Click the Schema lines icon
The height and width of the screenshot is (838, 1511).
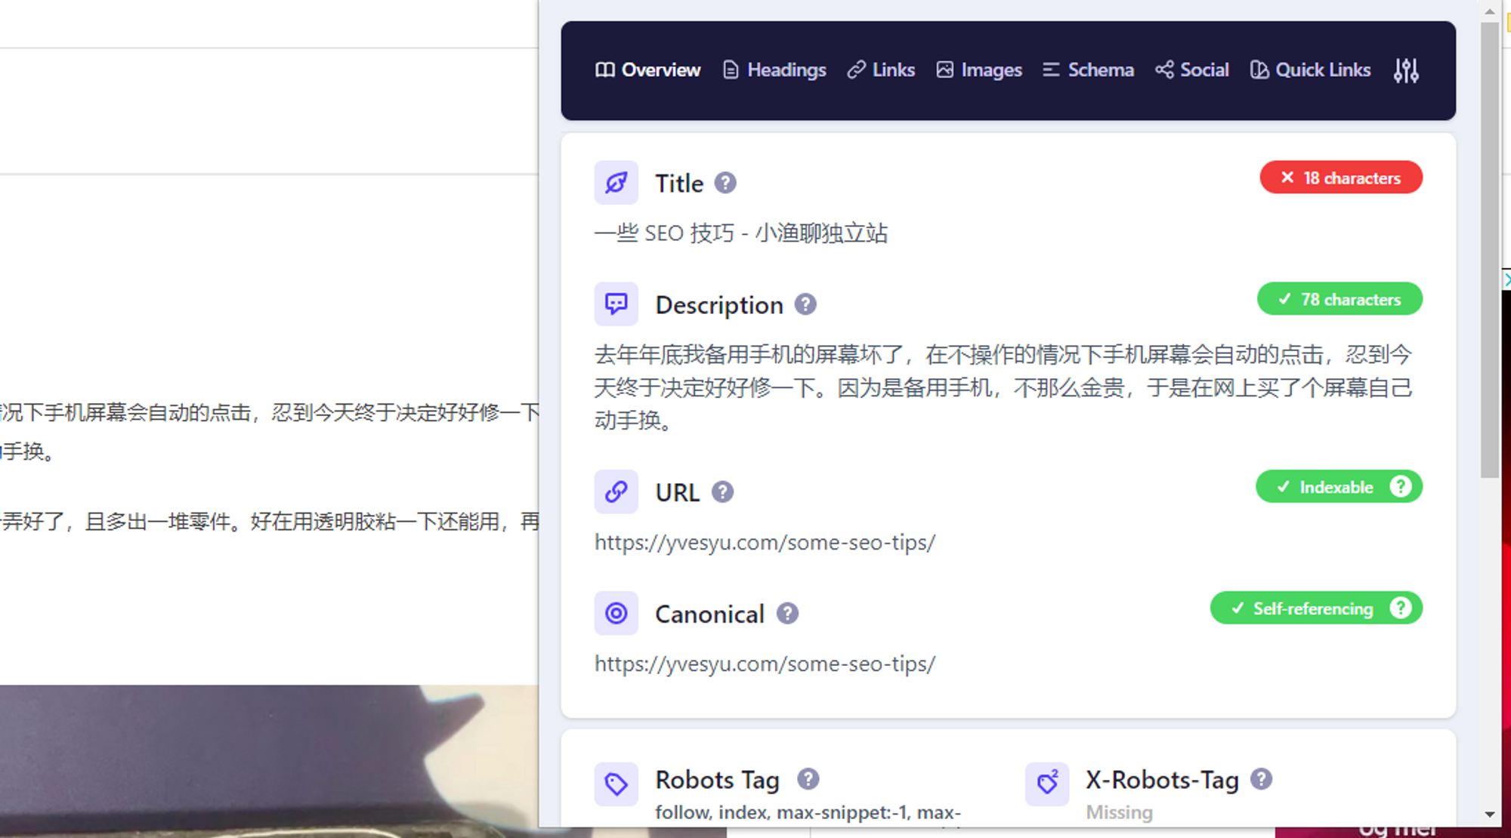pyautogui.click(x=1051, y=70)
